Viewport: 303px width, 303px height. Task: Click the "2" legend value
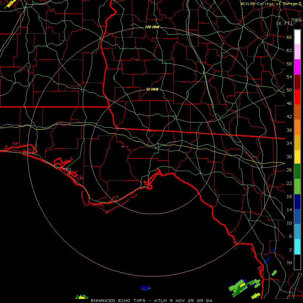[x=290, y=250]
